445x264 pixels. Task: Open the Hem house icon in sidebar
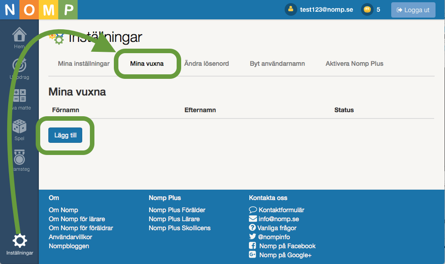click(19, 35)
